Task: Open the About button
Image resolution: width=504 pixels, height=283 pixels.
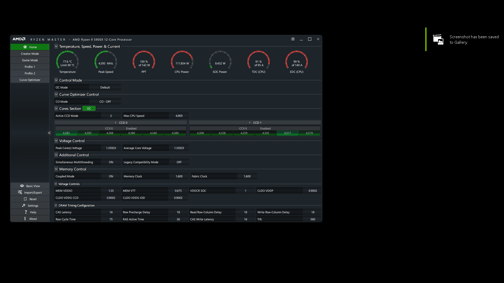Action: pos(30,219)
